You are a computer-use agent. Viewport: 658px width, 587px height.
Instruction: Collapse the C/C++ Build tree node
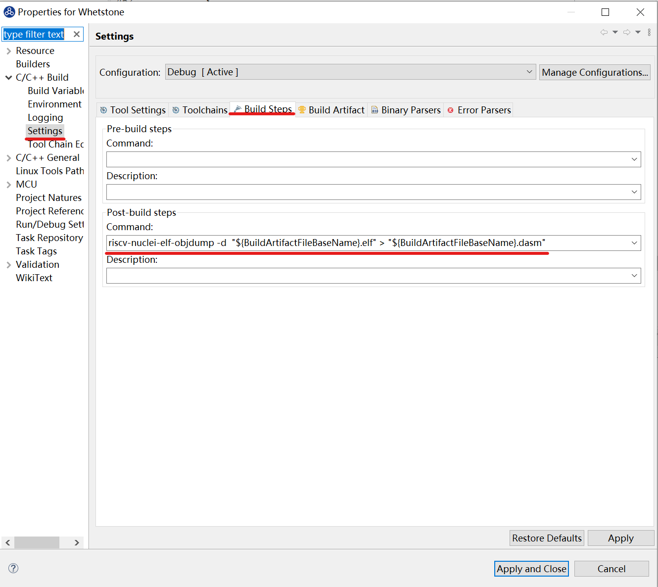[x=9, y=78]
